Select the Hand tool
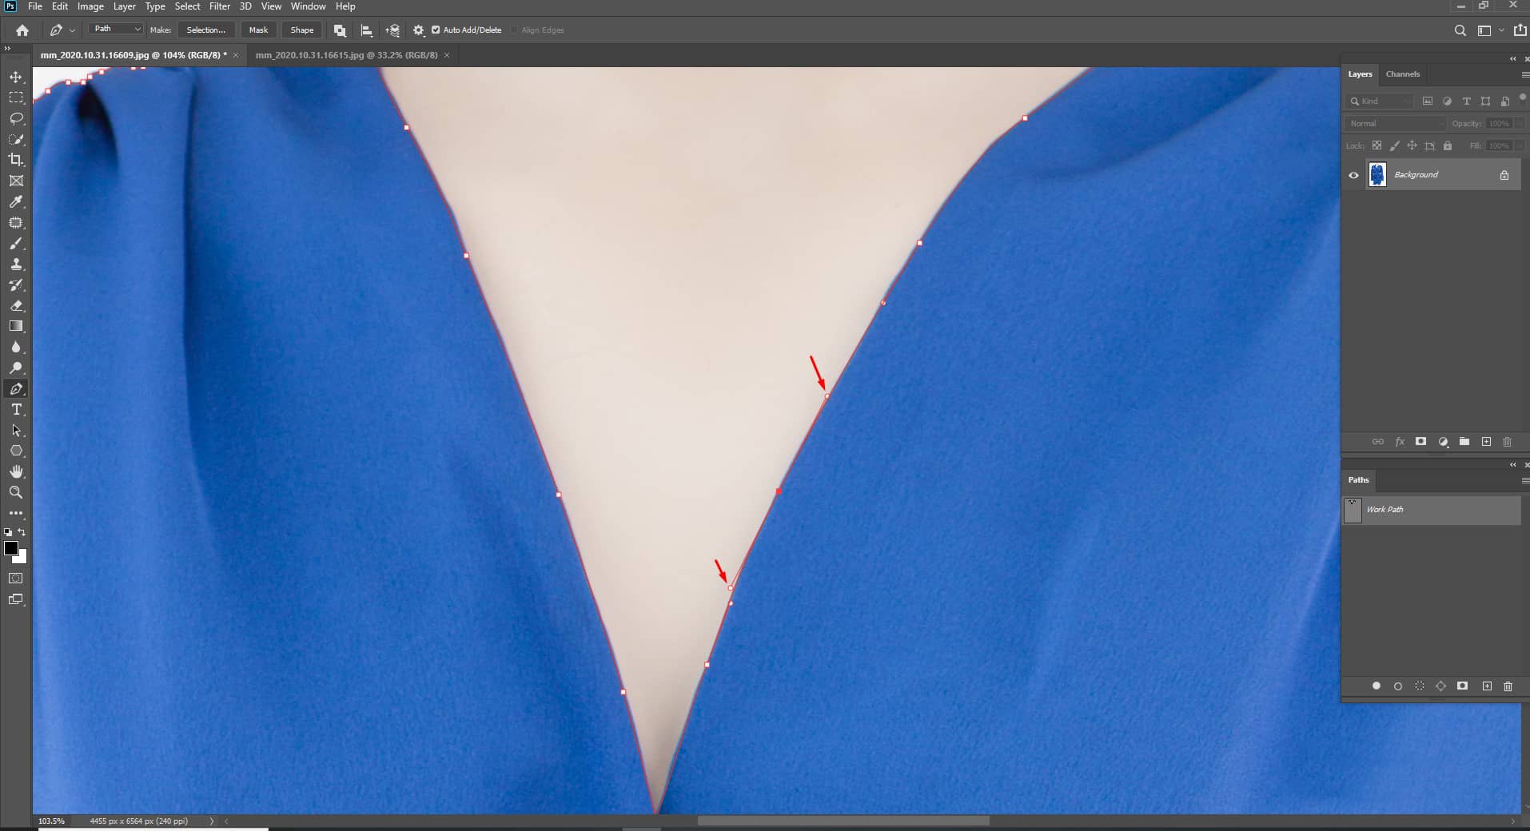This screenshot has width=1530, height=831. click(16, 471)
